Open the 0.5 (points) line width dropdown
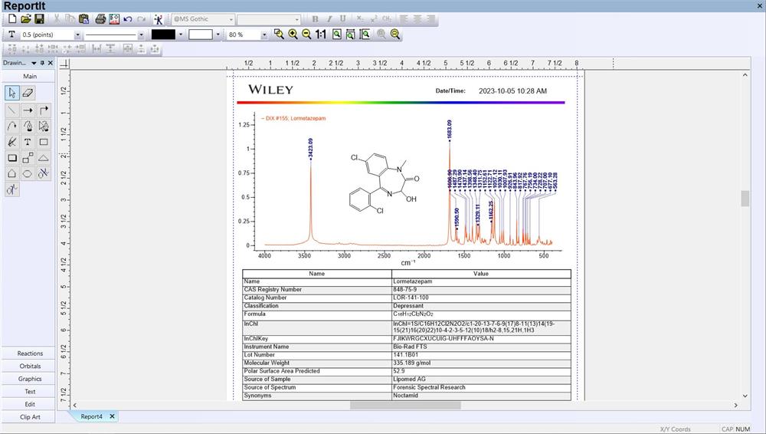 [x=77, y=35]
